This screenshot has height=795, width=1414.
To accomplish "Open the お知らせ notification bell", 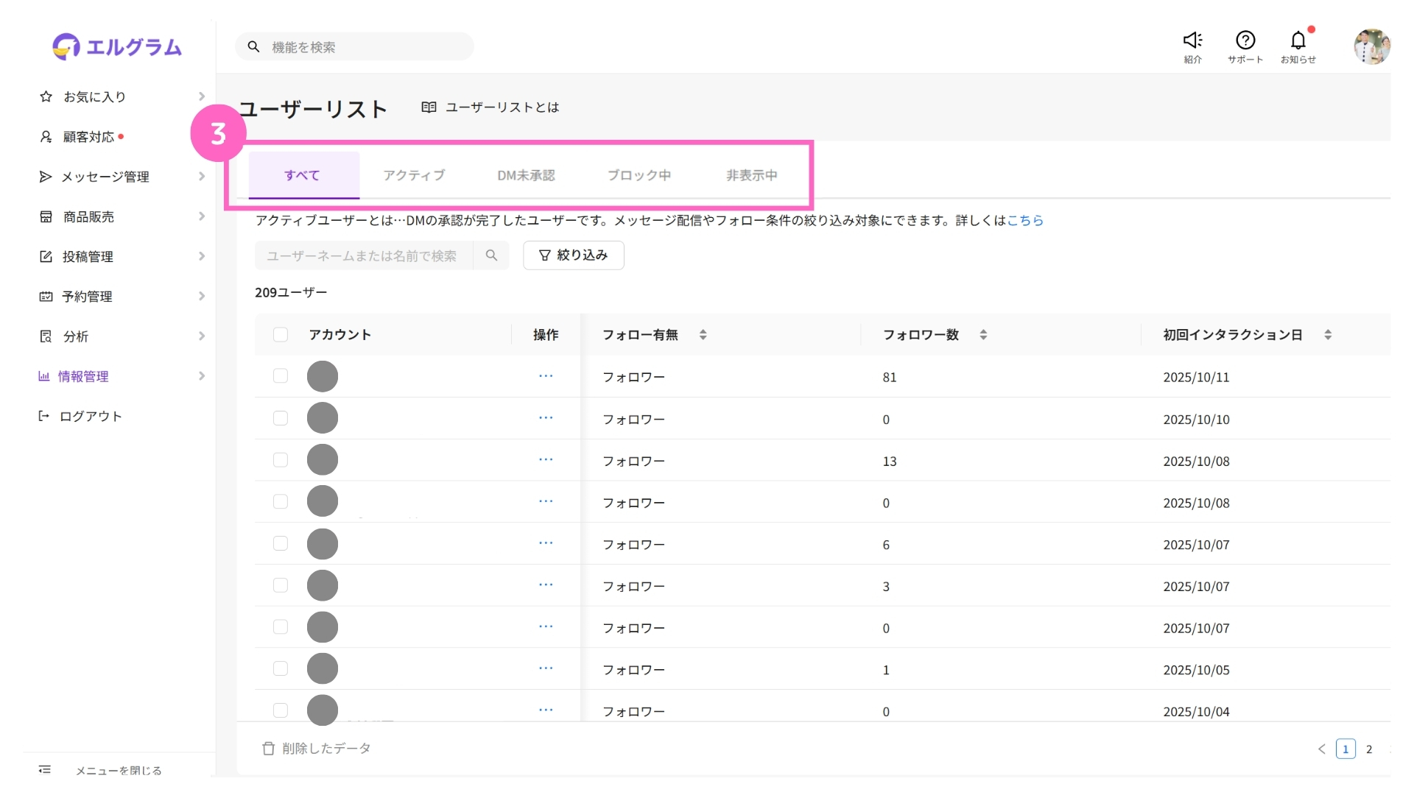I will tap(1298, 40).
